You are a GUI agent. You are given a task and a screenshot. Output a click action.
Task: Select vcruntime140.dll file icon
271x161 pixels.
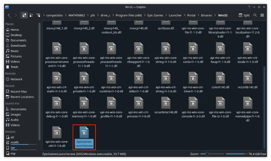[x=166, y=103]
